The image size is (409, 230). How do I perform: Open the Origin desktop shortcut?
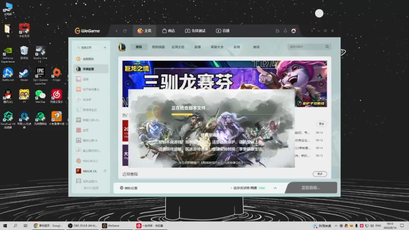57,75
